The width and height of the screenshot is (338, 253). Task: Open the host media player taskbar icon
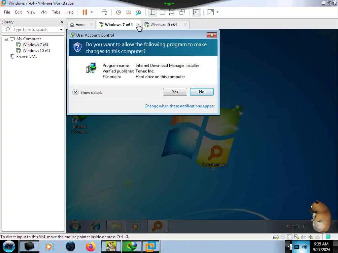[x=49, y=246]
